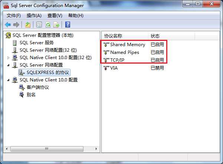Click the green Refresh toolbar icon

pos(48,25)
